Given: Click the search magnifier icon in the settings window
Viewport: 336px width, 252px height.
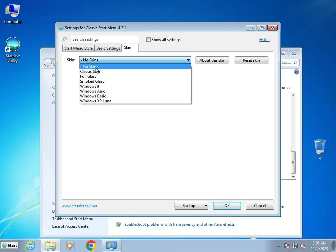Looking at the screenshot, I should point(65,39).
